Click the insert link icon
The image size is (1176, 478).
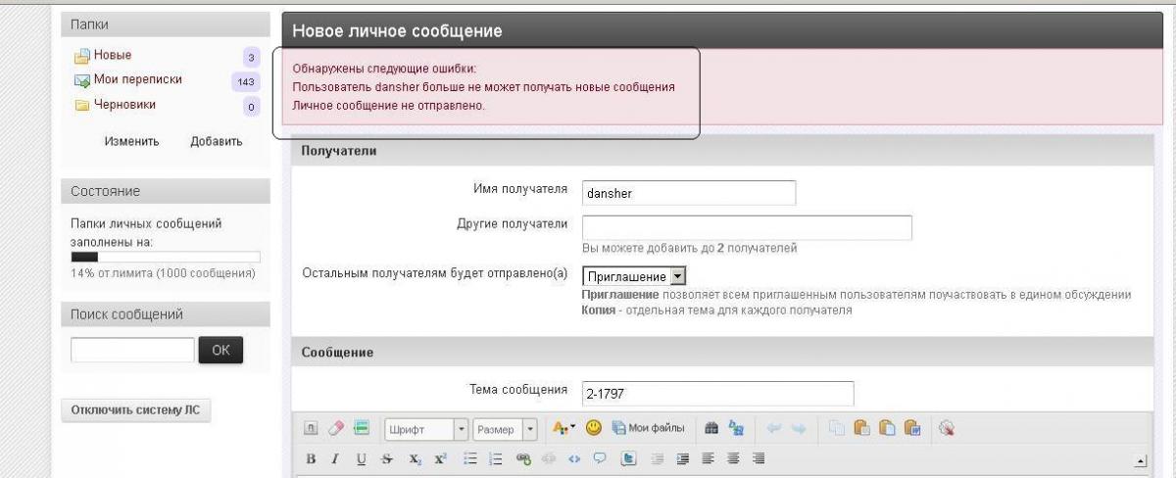[x=523, y=458]
